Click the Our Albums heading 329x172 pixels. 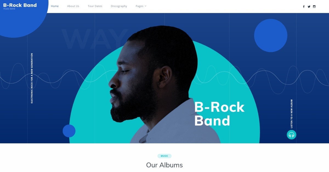click(x=164, y=165)
